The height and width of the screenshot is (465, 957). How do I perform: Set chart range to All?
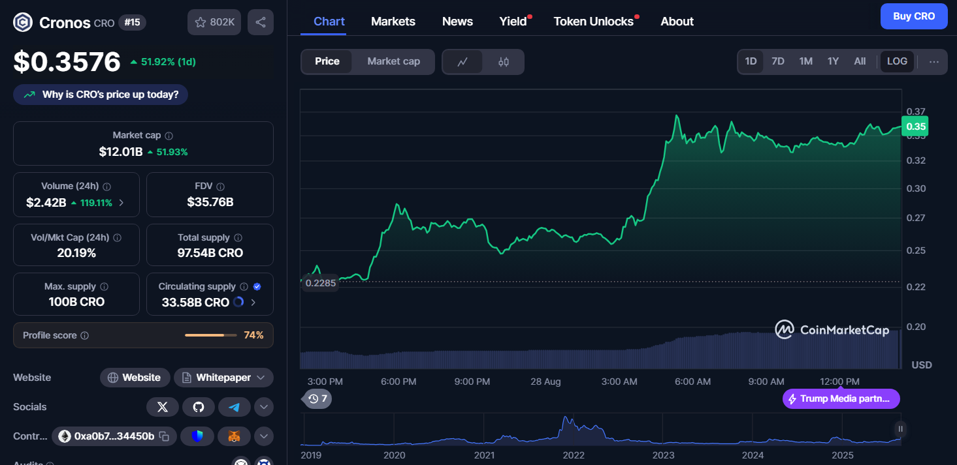coord(860,61)
